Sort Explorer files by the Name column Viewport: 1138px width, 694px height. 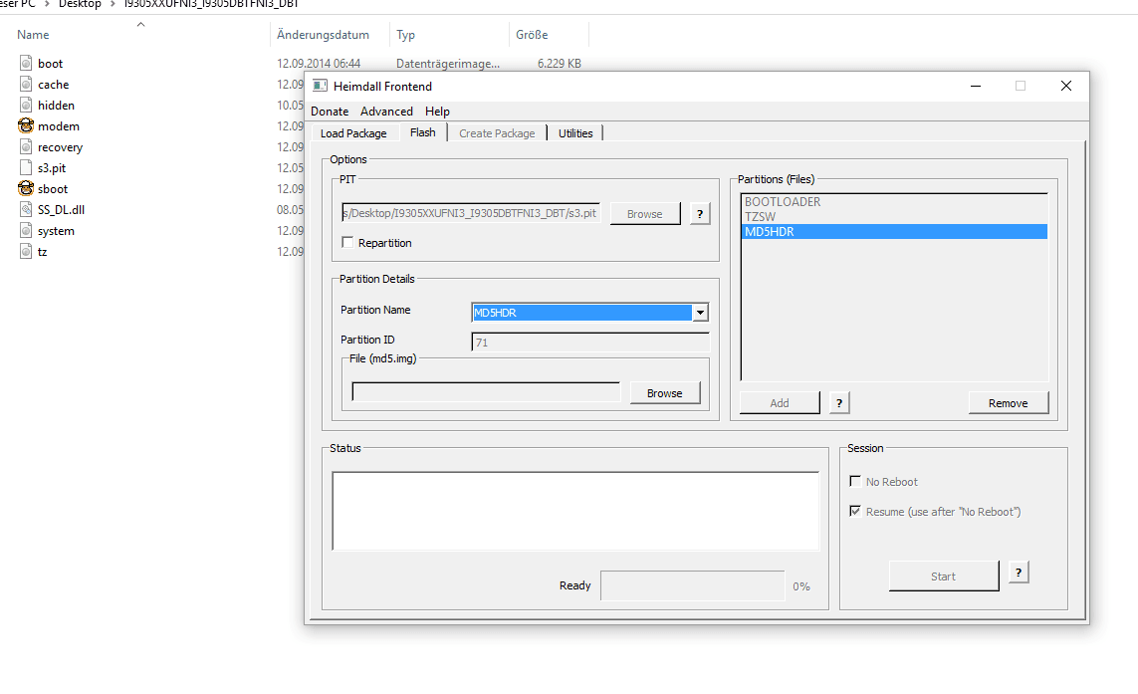34,34
